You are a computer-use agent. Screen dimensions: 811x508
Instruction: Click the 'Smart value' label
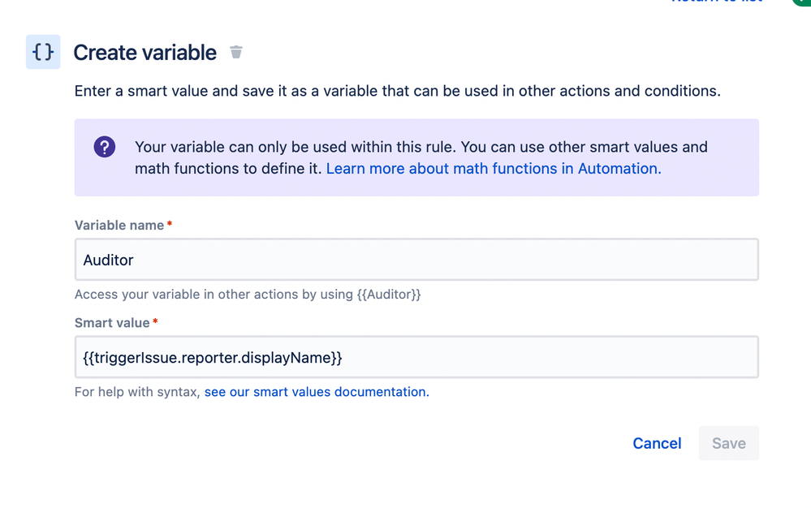pos(112,323)
